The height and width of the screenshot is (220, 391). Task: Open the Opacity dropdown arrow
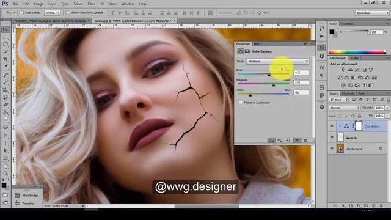tap(387, 108)
